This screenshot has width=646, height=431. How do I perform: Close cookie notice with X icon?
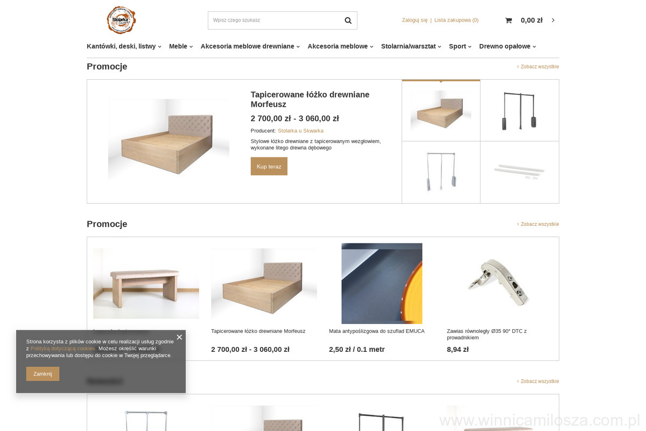tap(179, 337)
